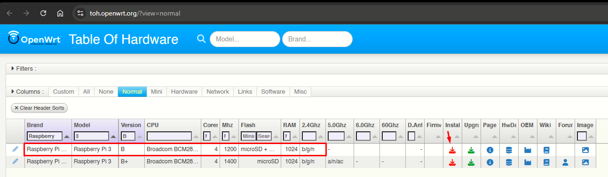Focus the Model search field in header
The height and width of the screenshot is (177, 608).
tap(245, 39)
